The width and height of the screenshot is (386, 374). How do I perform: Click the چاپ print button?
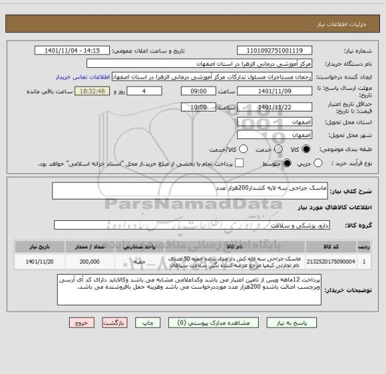coord(148,323)
